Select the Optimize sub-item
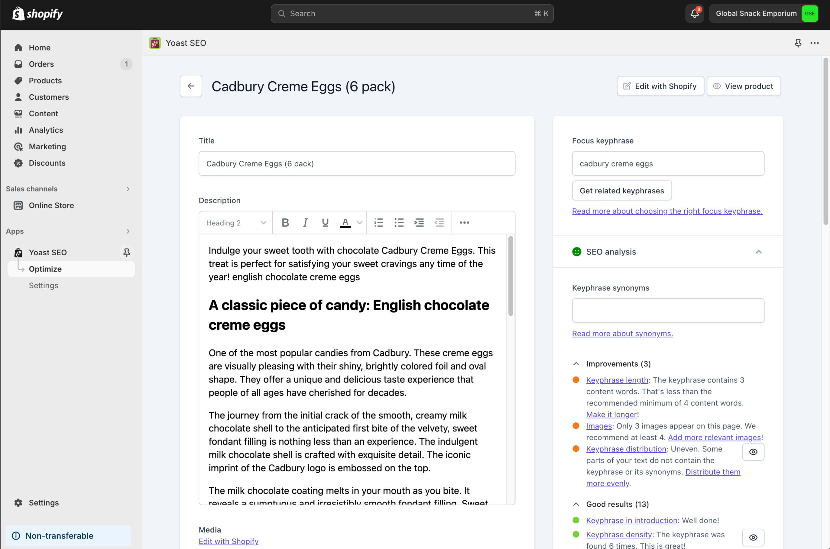Screen dimensions: 830x549 tap(71, 269)
